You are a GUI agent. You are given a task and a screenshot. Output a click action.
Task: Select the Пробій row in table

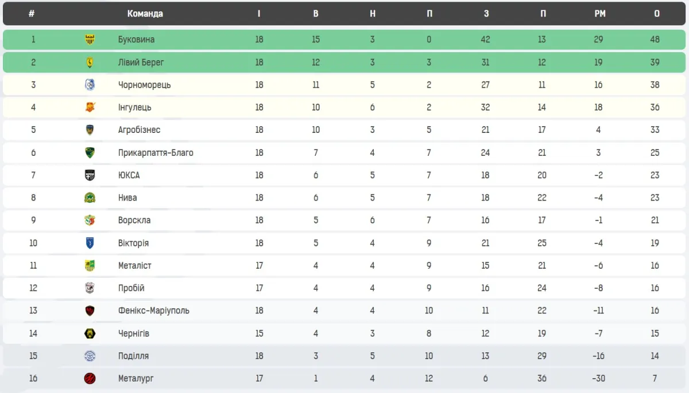tap(344, 288)
